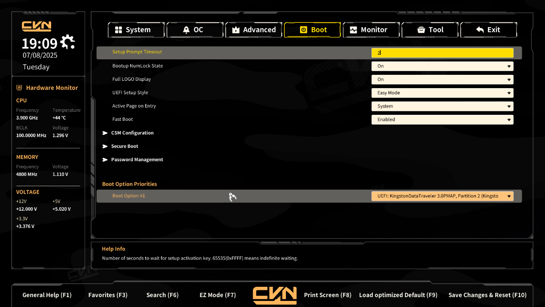Click the System tab grid icon
This screenshot has width=545, height=307.
pos(118,30)
